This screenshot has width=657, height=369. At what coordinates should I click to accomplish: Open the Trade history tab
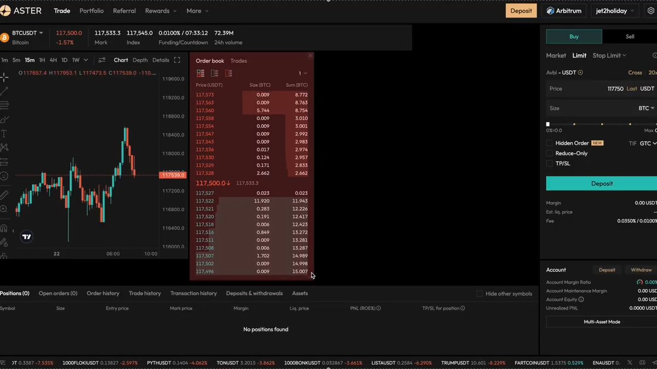click(145, 293)
